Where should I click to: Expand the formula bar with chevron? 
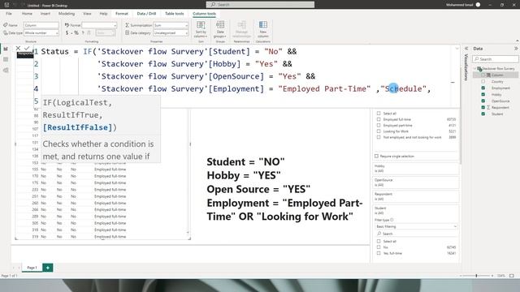457,49
